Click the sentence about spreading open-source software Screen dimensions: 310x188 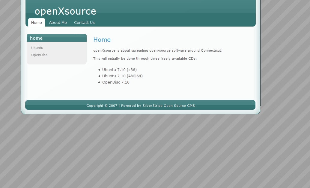click(158, 50)
